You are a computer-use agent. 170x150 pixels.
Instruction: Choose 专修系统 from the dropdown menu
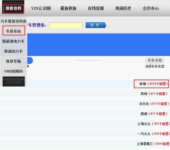point(13,31)
